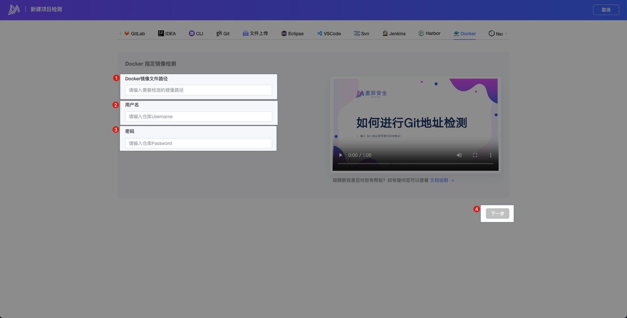The image size is (627, 318).
Task: Focus the Docker镜像文件路径 input field
Action: 198,90
